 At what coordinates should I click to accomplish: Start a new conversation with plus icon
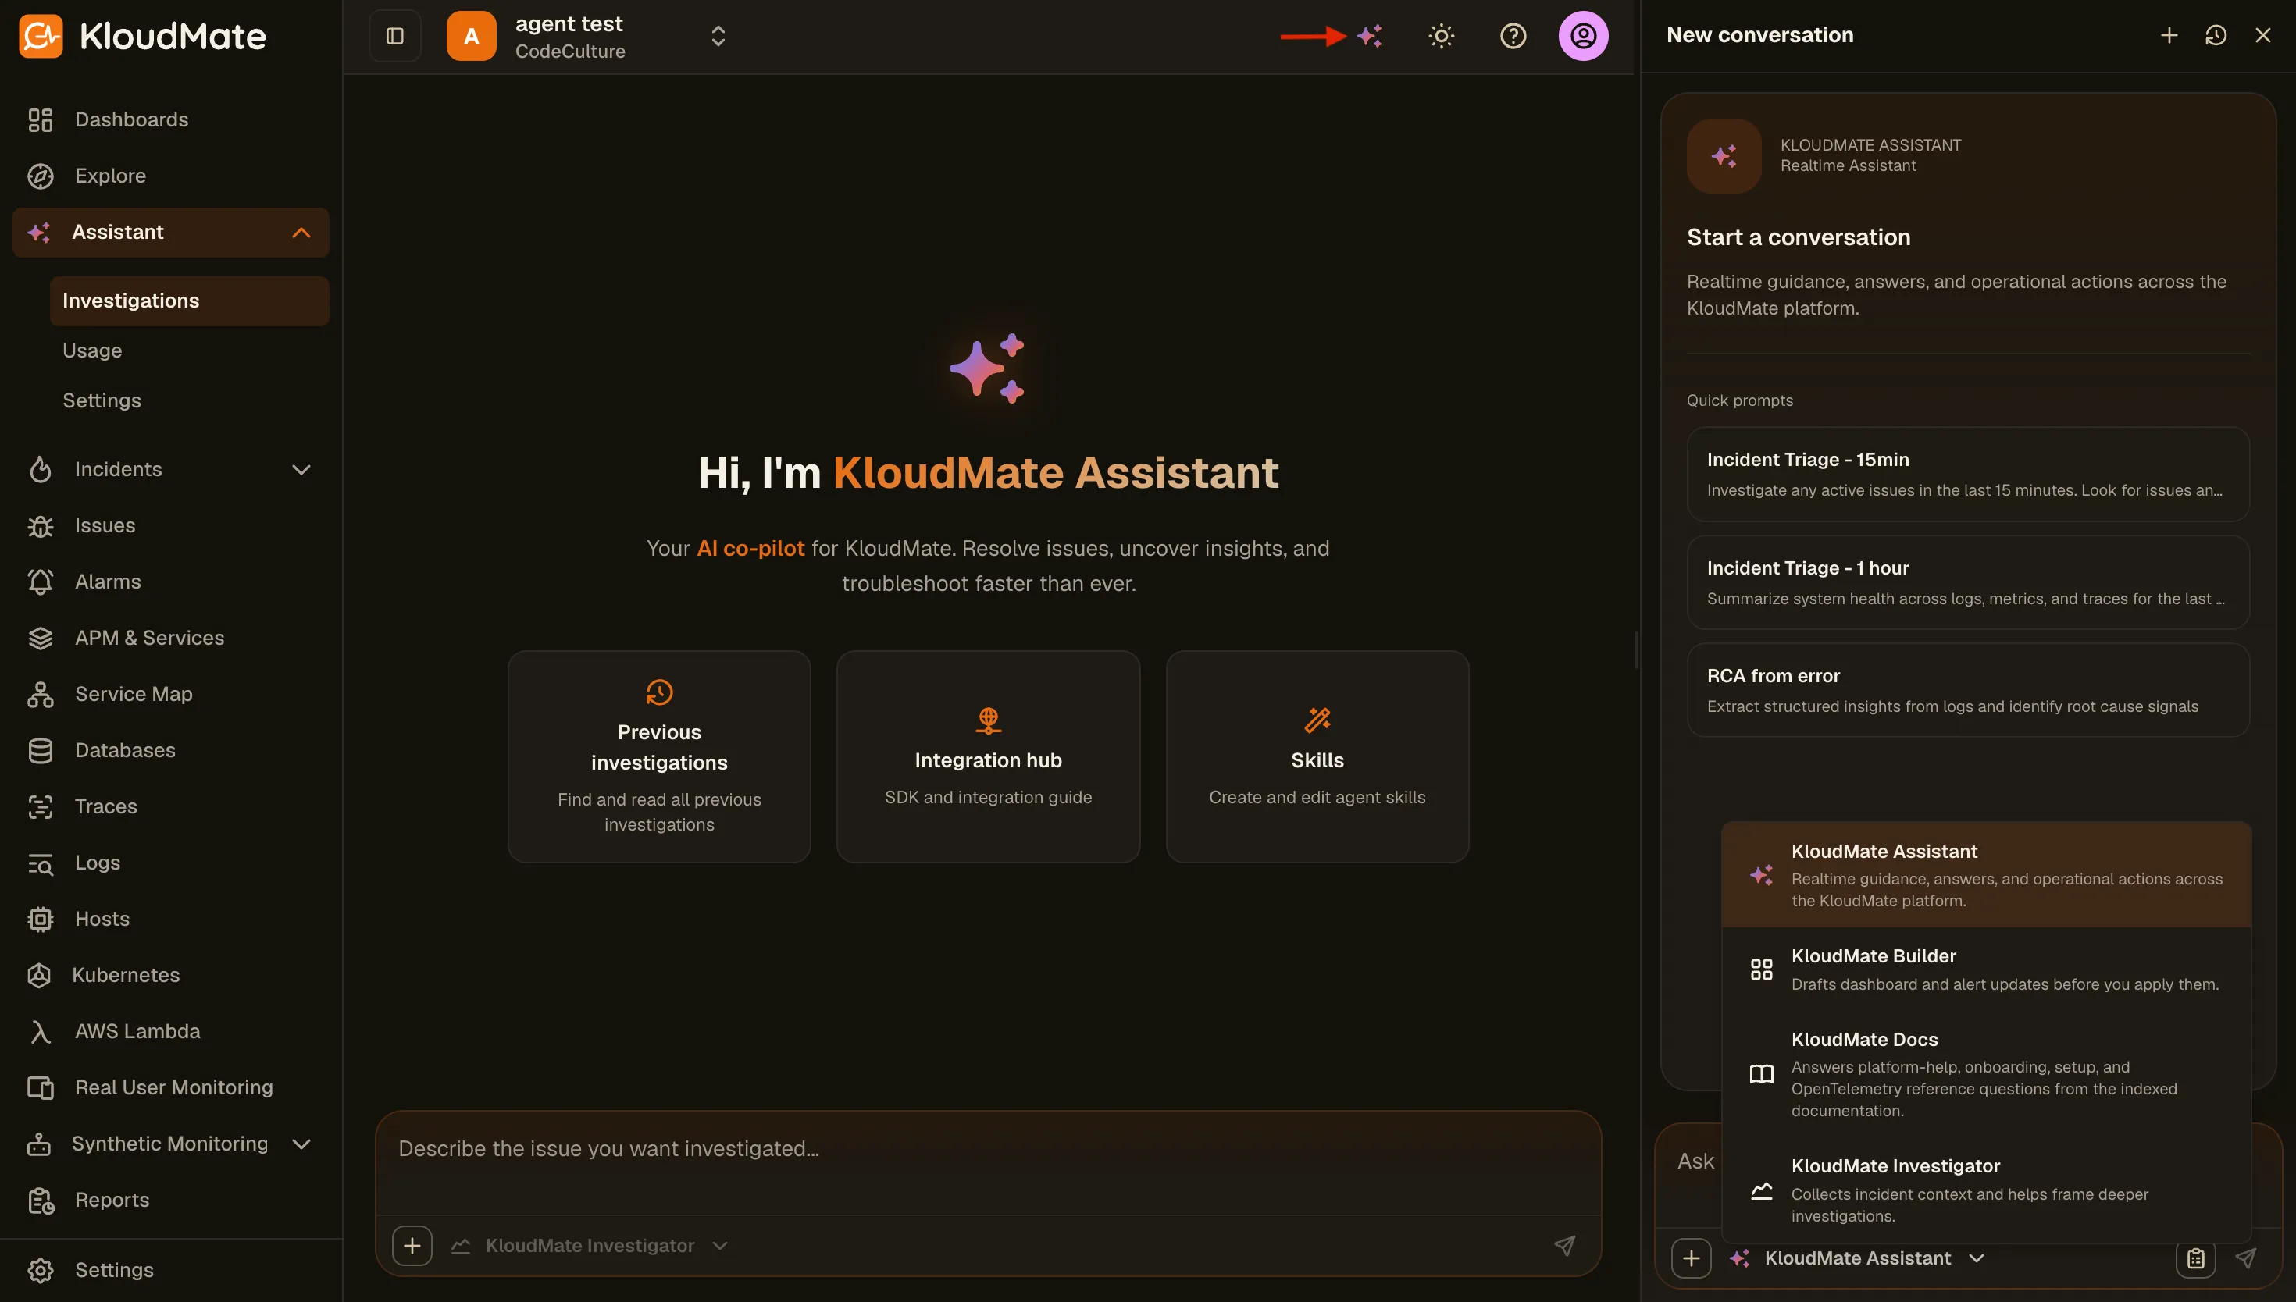coord(2168,35)
